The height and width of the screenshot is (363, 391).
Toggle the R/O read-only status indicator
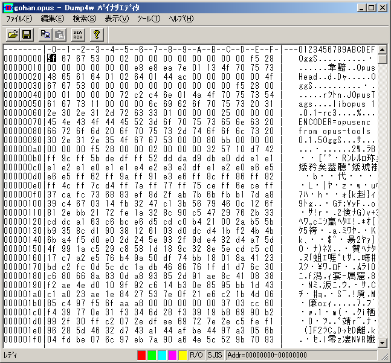[x=196, y=355]
